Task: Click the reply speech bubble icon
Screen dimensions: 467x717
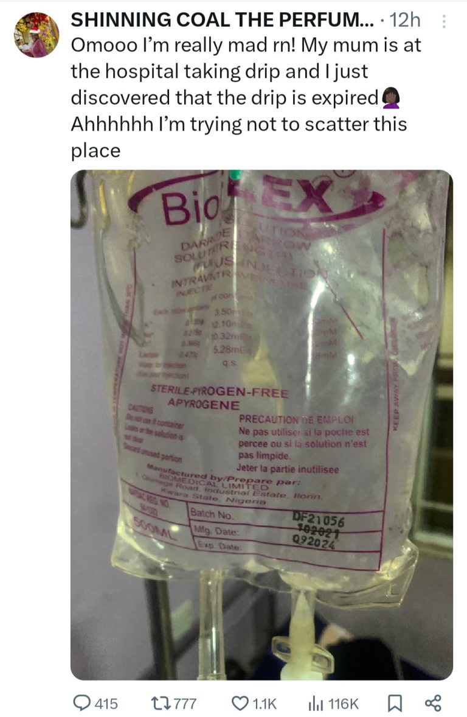Action: pos(82,703)
